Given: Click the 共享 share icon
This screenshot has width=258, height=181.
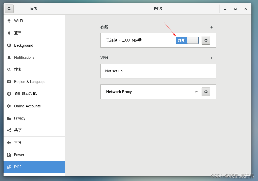Looking at the screenshot, I should click(9, 130).
